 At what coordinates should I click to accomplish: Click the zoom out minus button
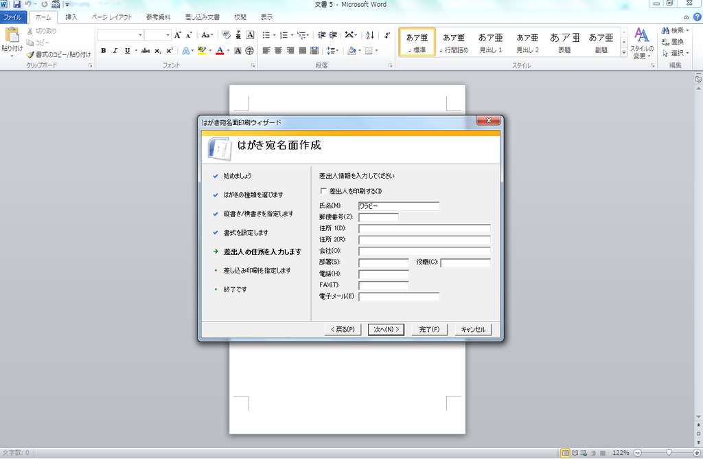click(638, 454)
